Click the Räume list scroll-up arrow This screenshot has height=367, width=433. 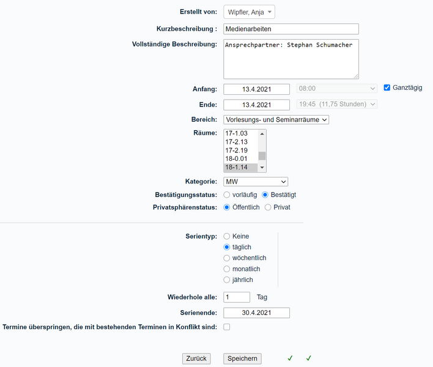(262, 133)
